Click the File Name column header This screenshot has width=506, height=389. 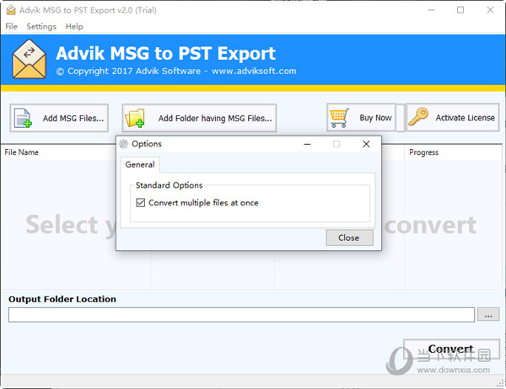22,152
